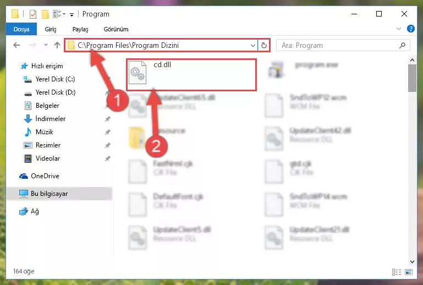The image size is (423, 285).
Task: Open the Görünüm ribbon tab
Action: (x=116, y=29)
